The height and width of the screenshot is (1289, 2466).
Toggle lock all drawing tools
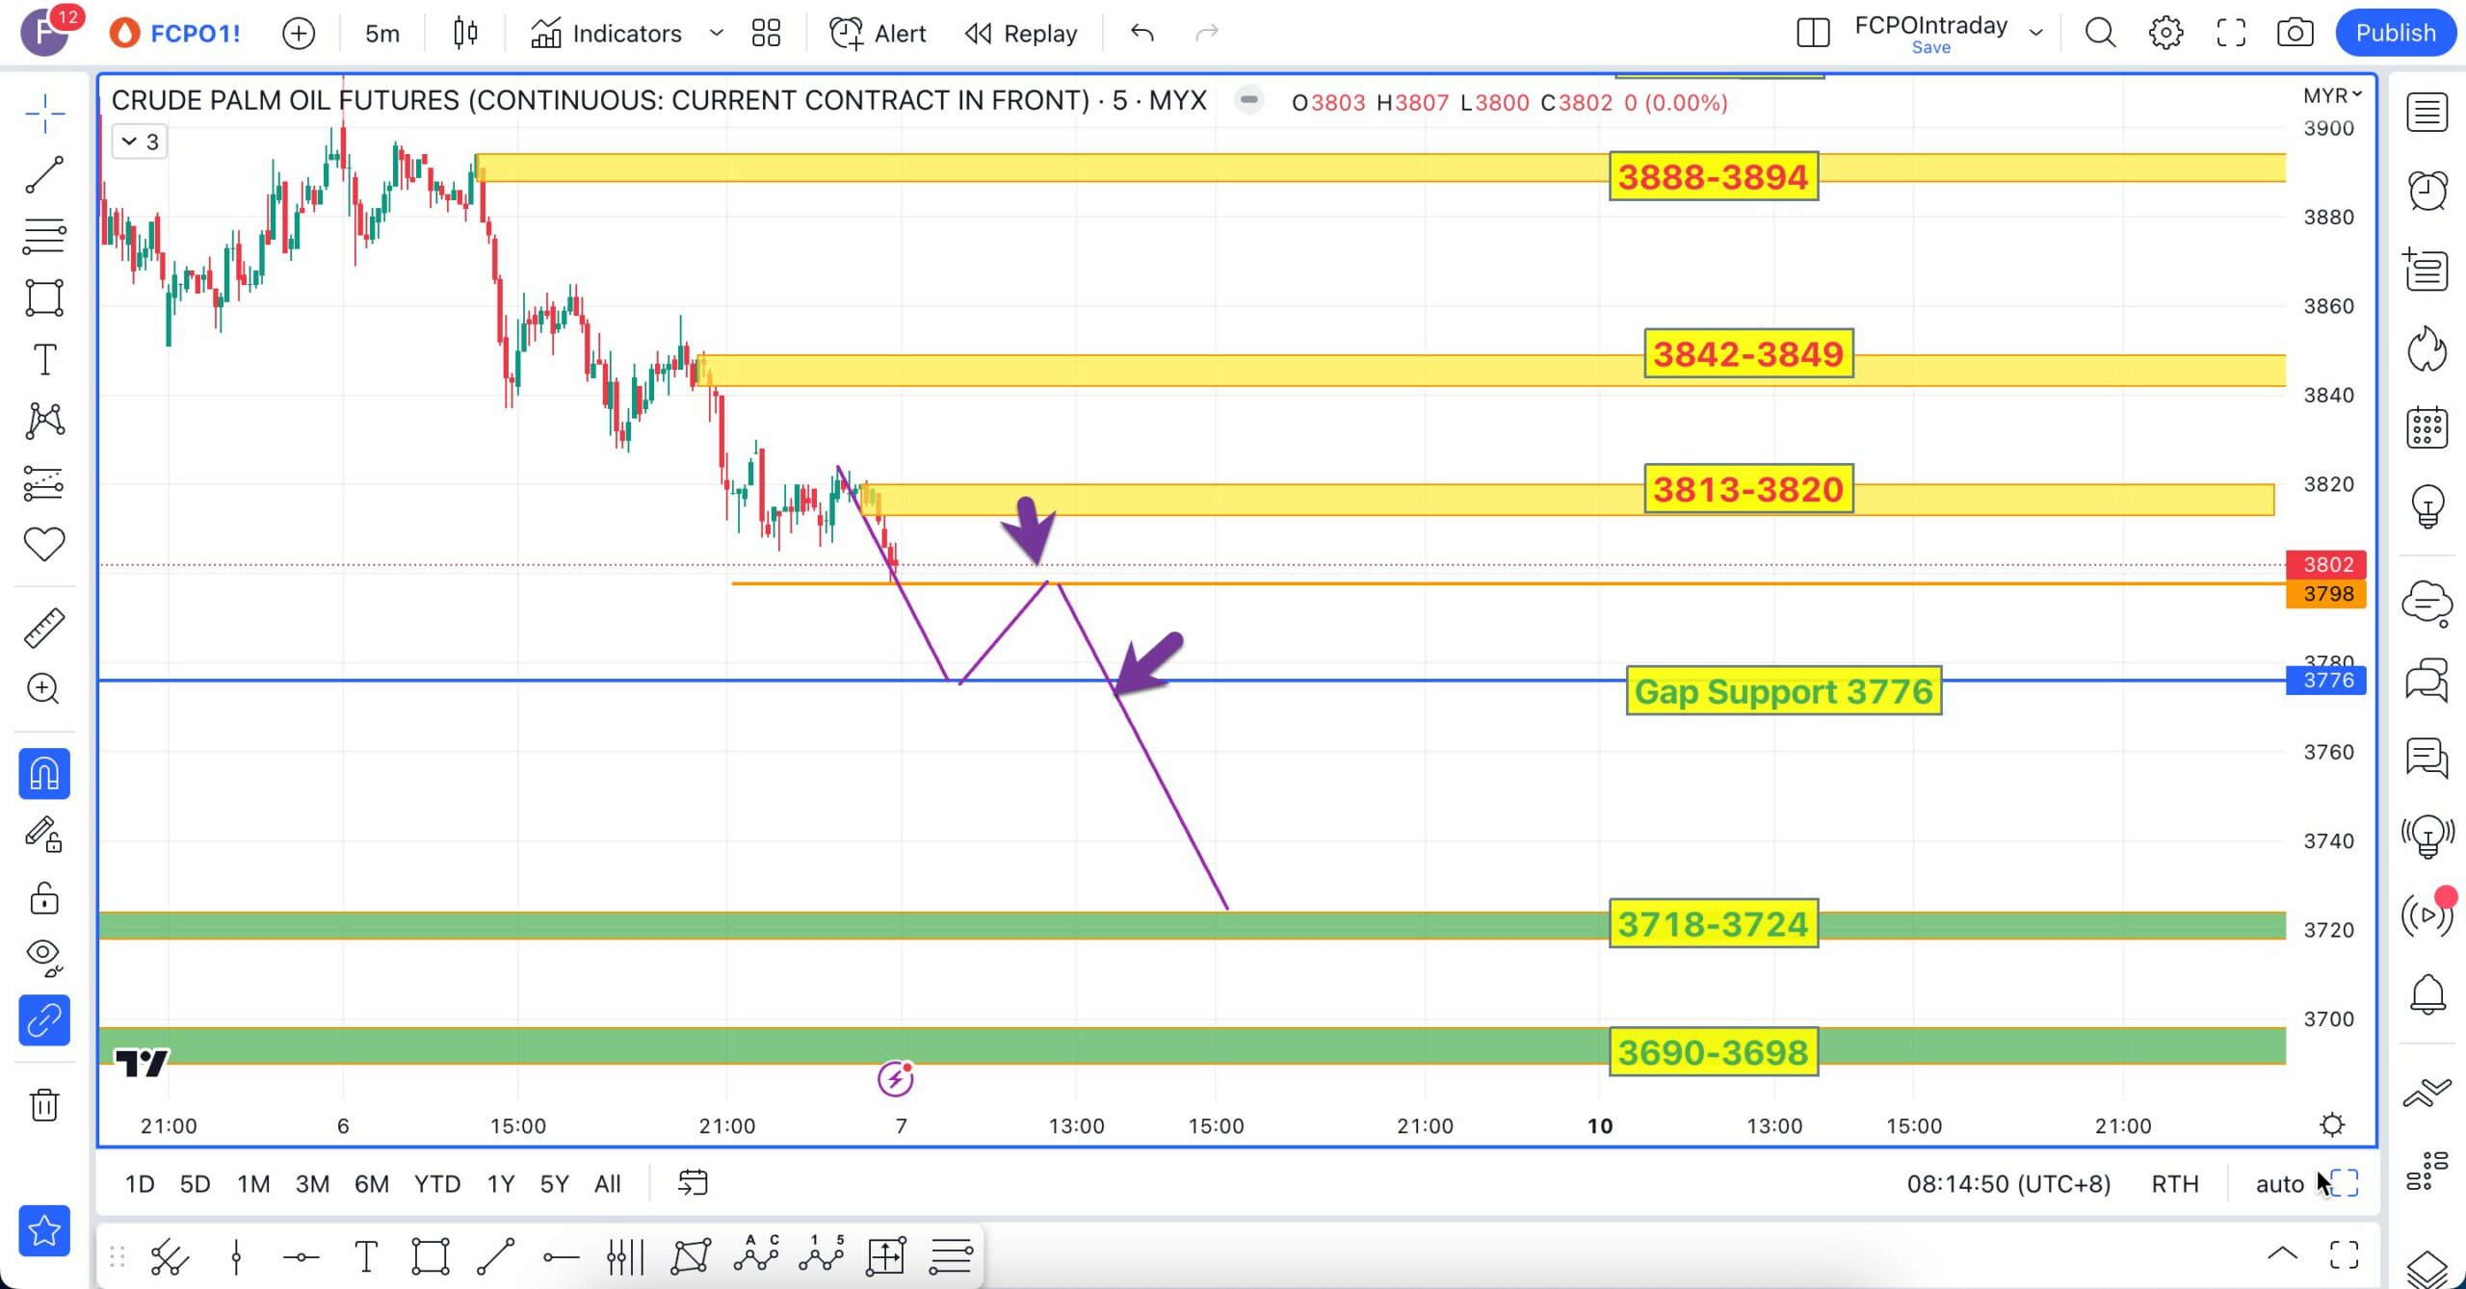point(44,898)
